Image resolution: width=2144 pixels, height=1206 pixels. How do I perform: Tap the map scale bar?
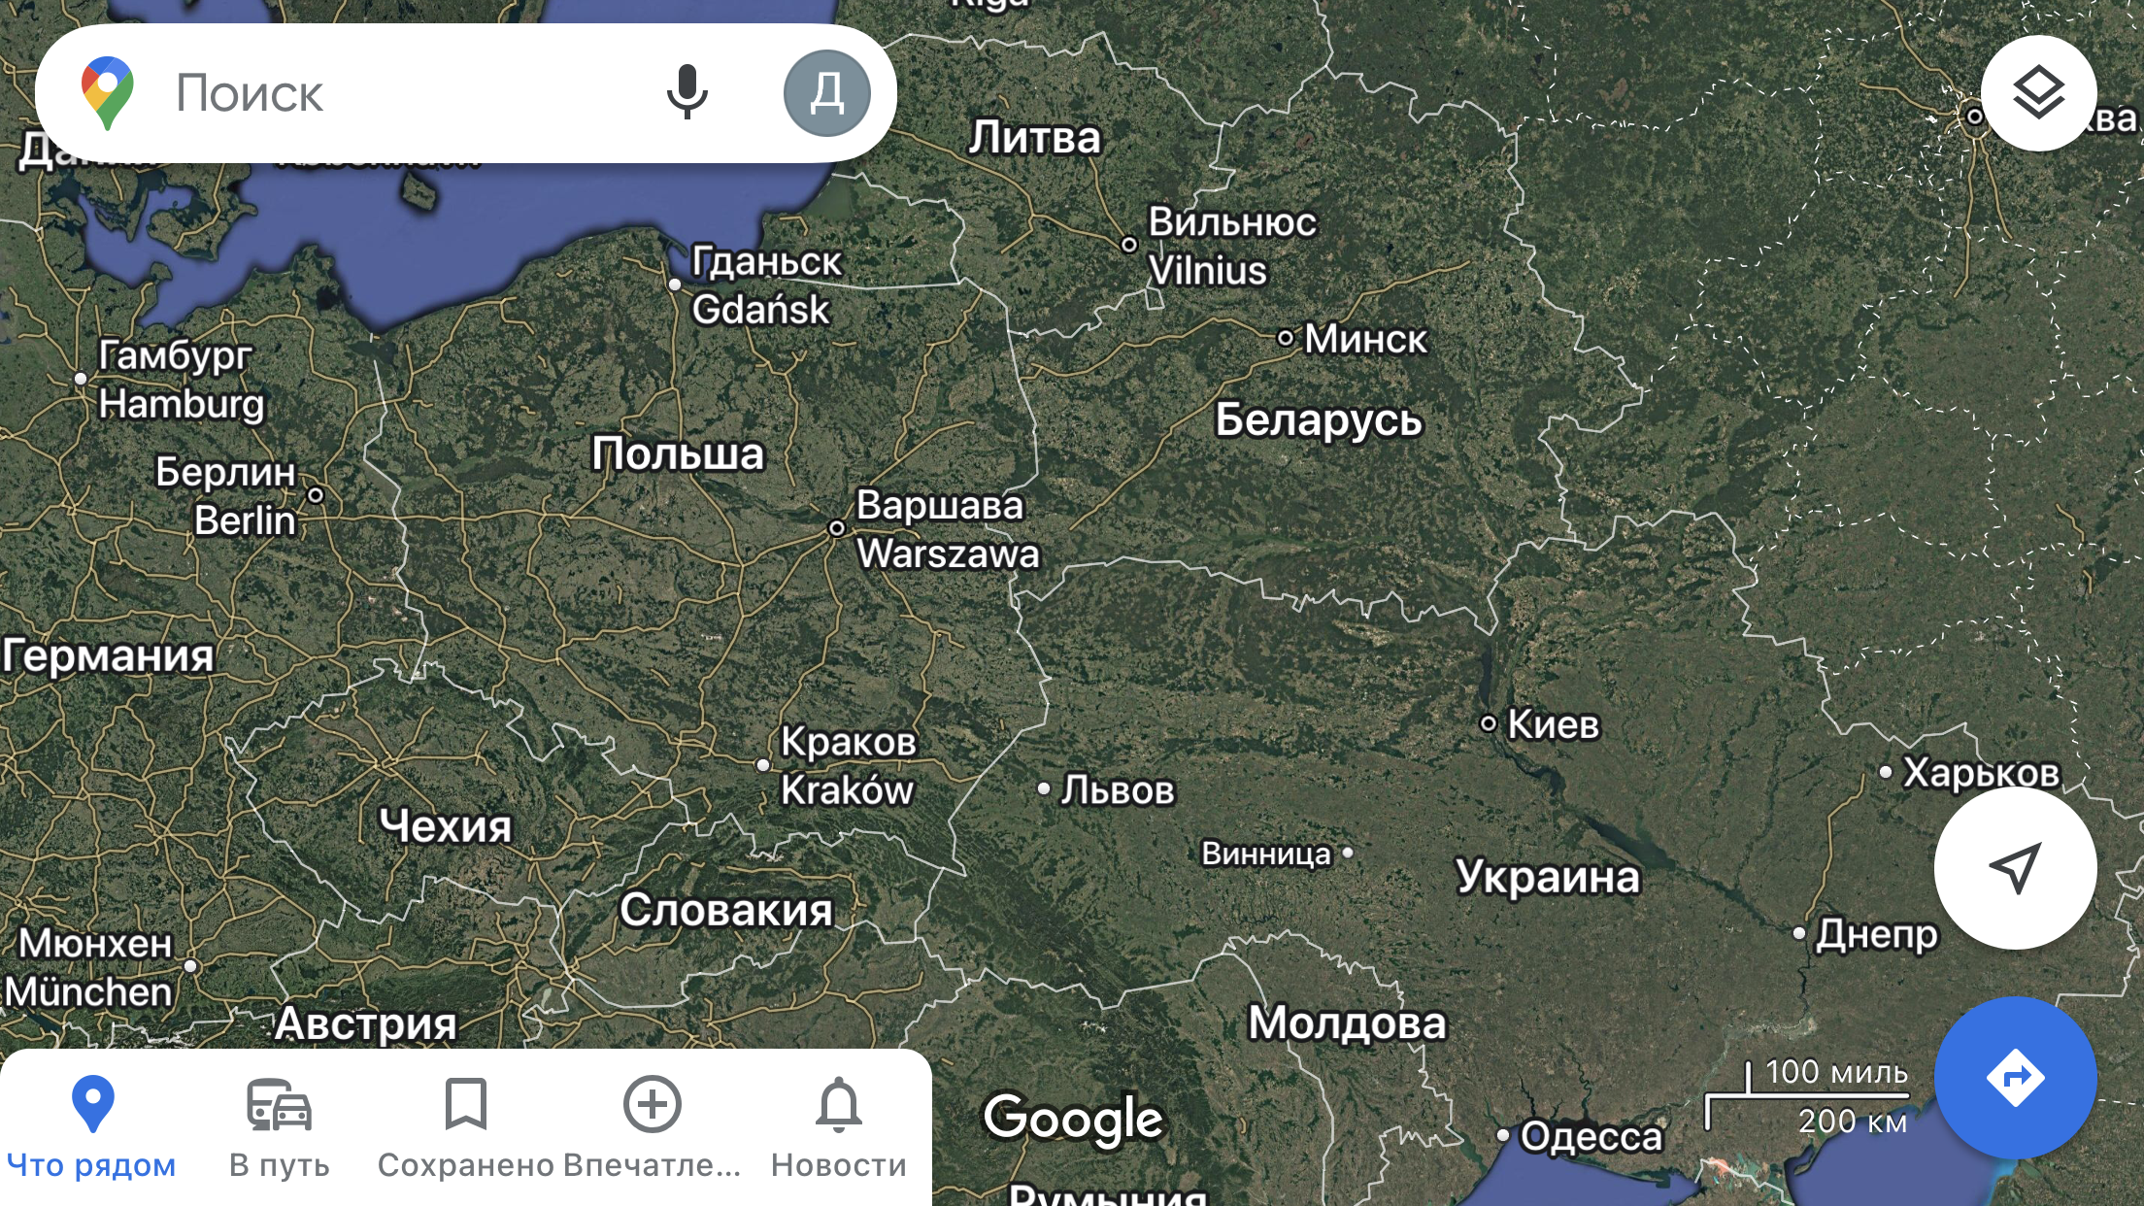point(1807,1097)
